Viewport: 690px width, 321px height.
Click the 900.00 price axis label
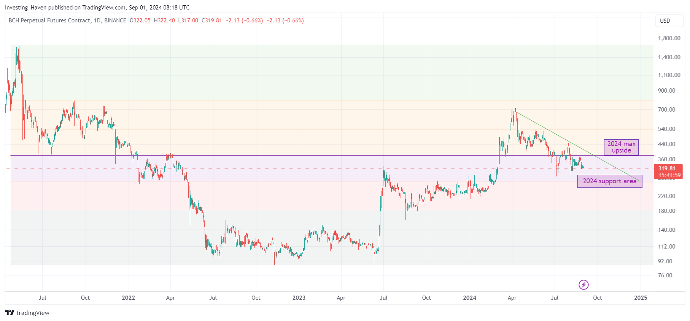667,91
